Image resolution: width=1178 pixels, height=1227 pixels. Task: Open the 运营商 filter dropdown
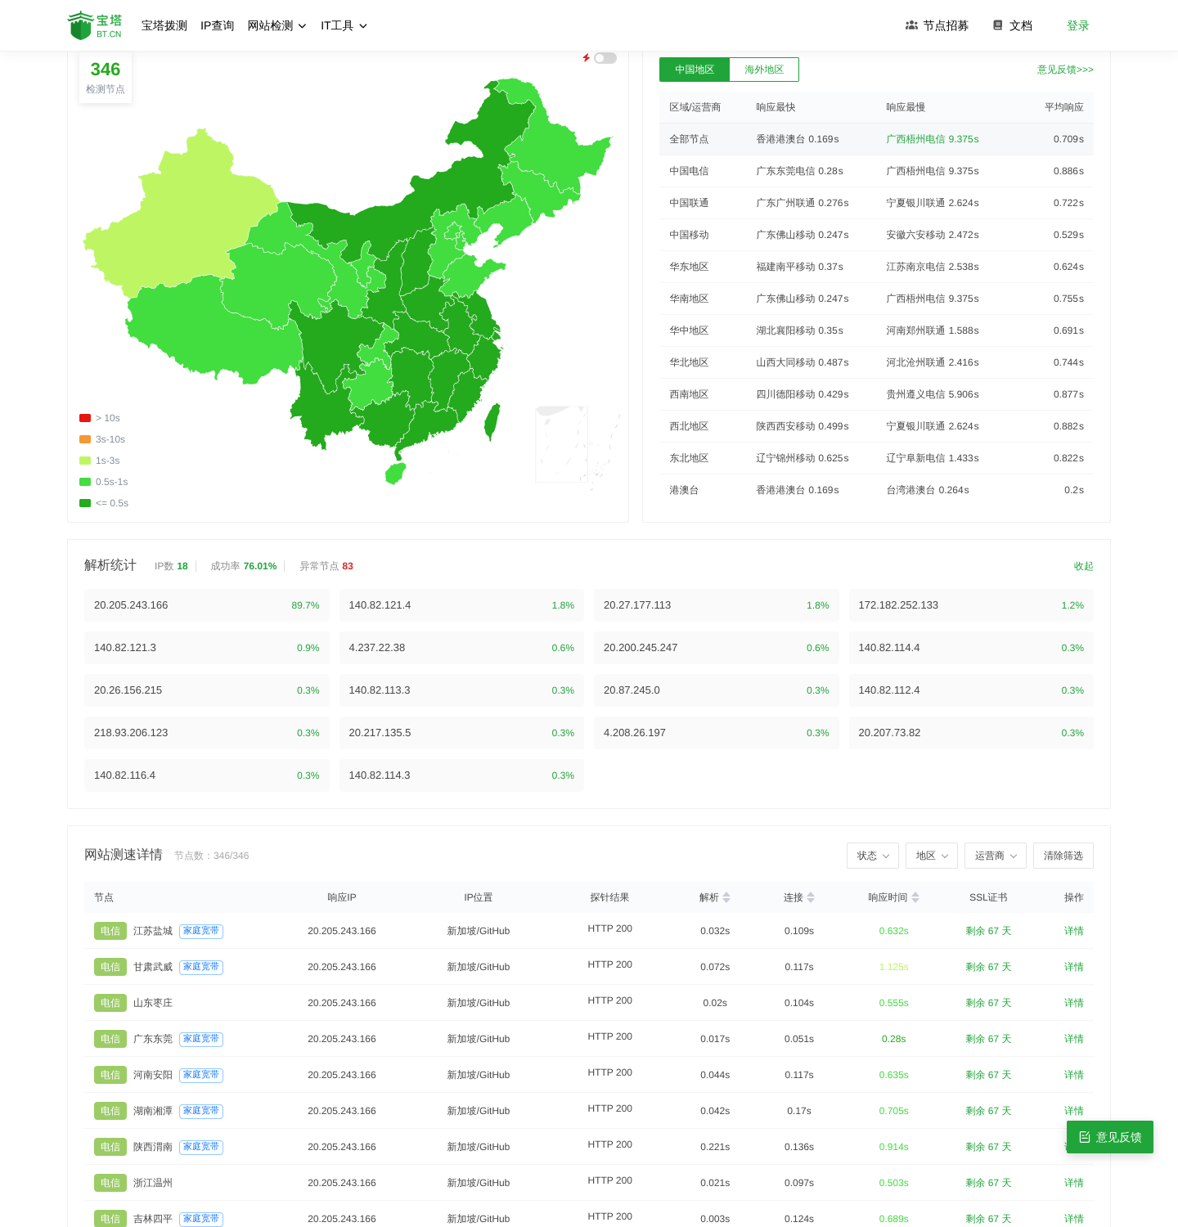996,856
